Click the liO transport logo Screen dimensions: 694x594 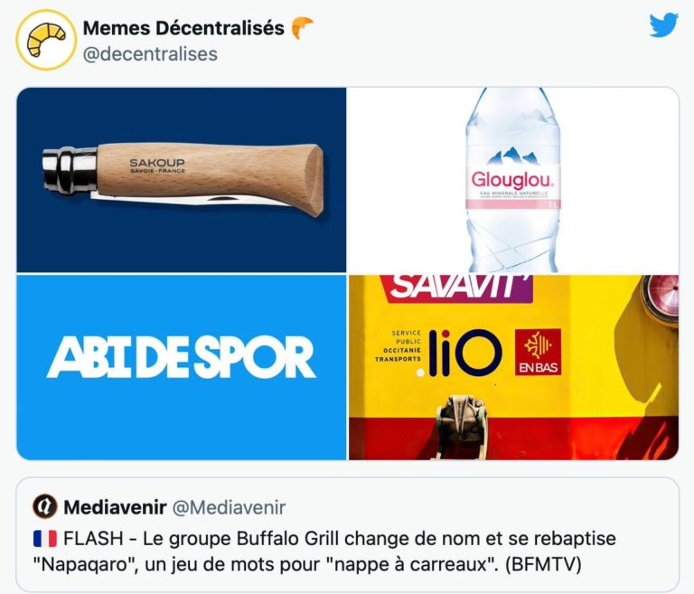[459, 353]
